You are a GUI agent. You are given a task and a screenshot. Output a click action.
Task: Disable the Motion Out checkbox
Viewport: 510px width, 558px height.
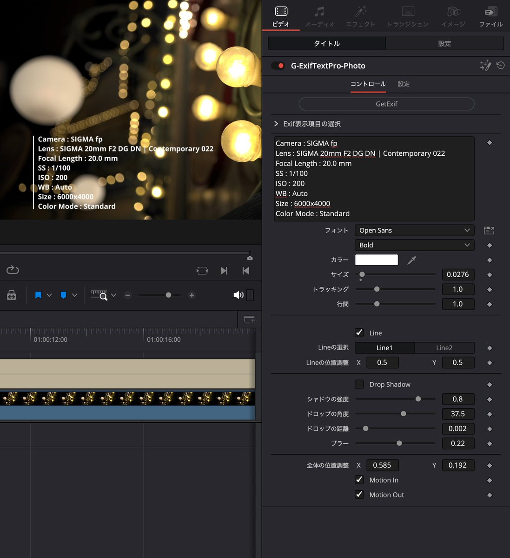pyautogui.click(x=359, y=495)
